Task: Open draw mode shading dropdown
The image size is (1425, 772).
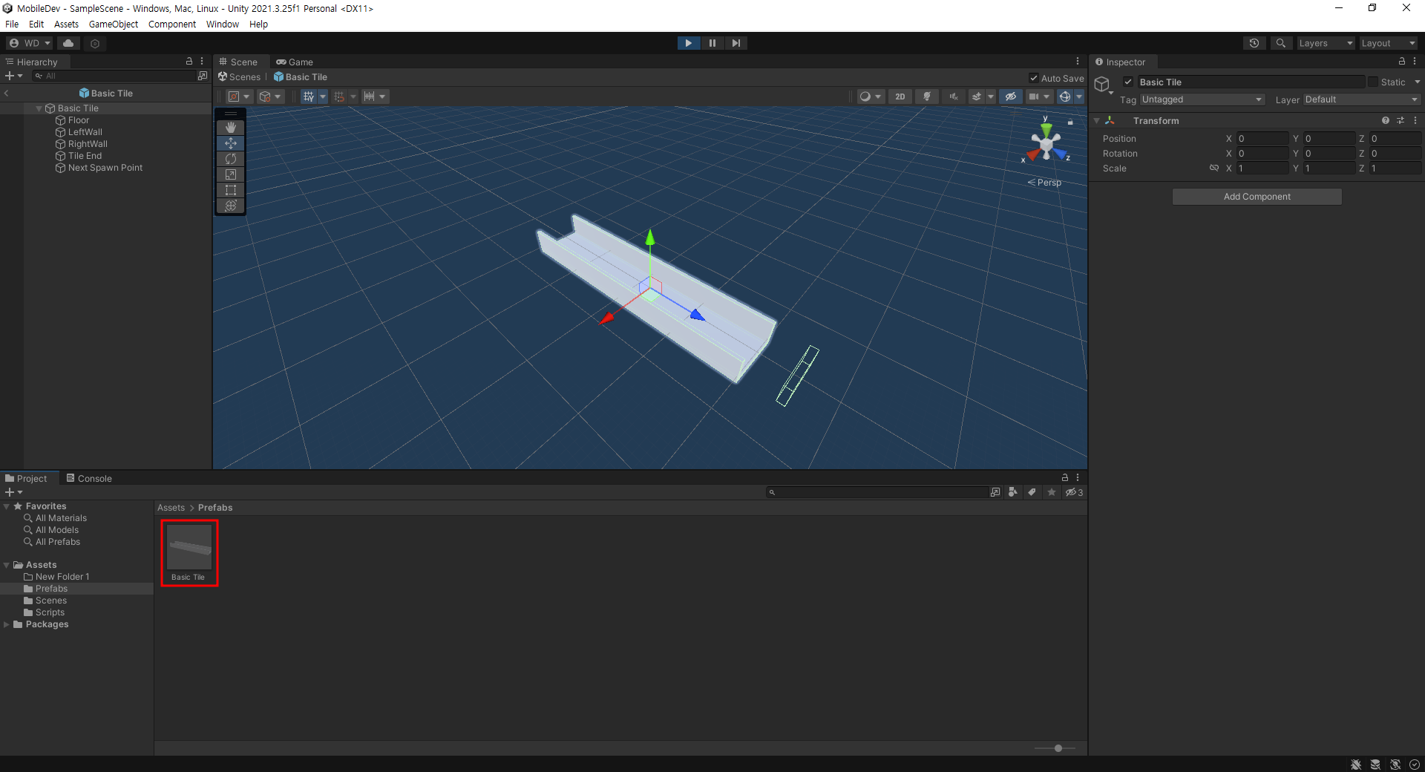Action: click(870, 96)
